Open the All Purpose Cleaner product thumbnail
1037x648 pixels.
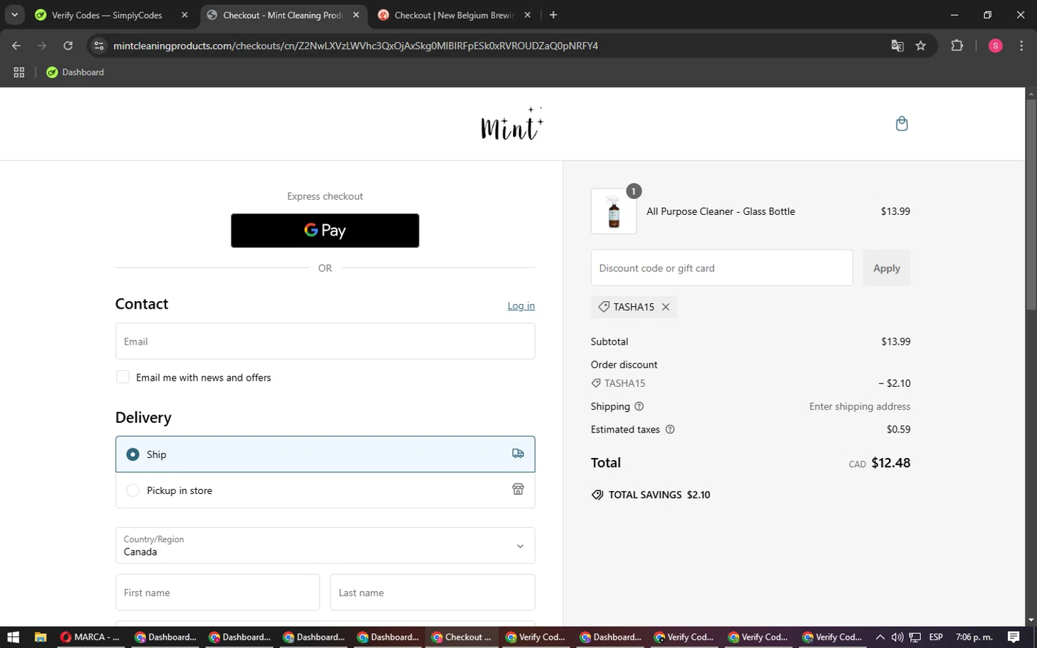(614, 211)
